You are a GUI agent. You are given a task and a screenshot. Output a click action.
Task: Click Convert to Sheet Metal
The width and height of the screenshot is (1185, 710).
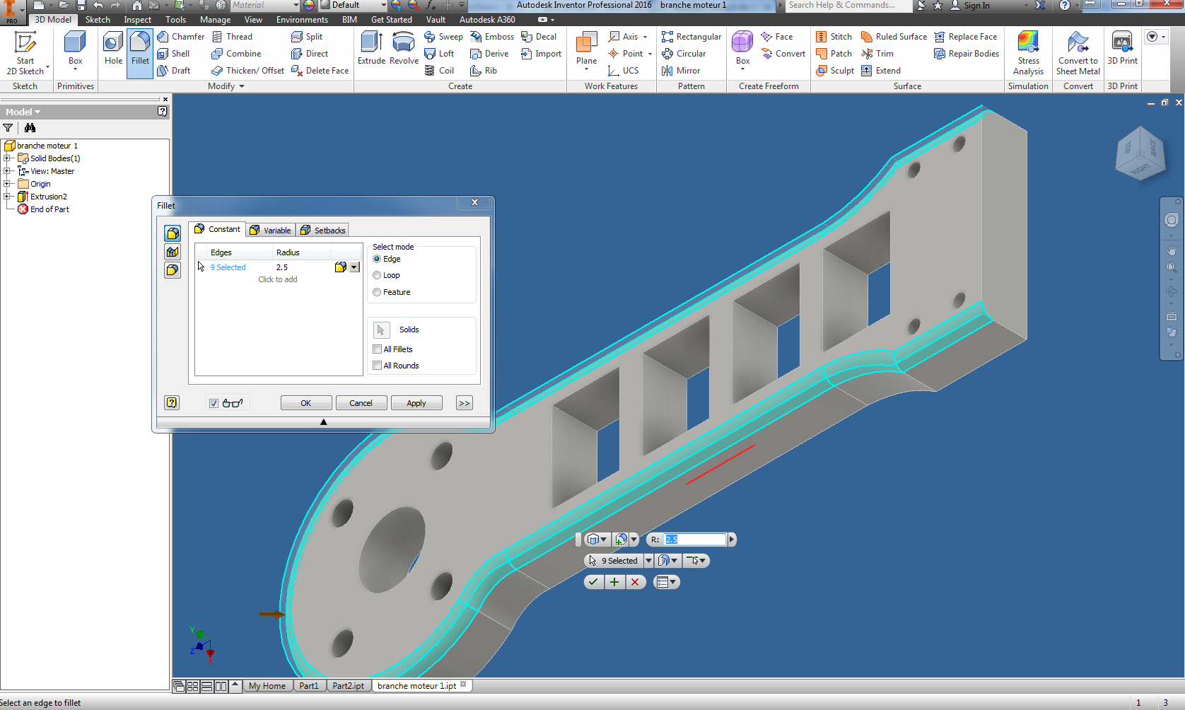click(x=1078, y=53)
